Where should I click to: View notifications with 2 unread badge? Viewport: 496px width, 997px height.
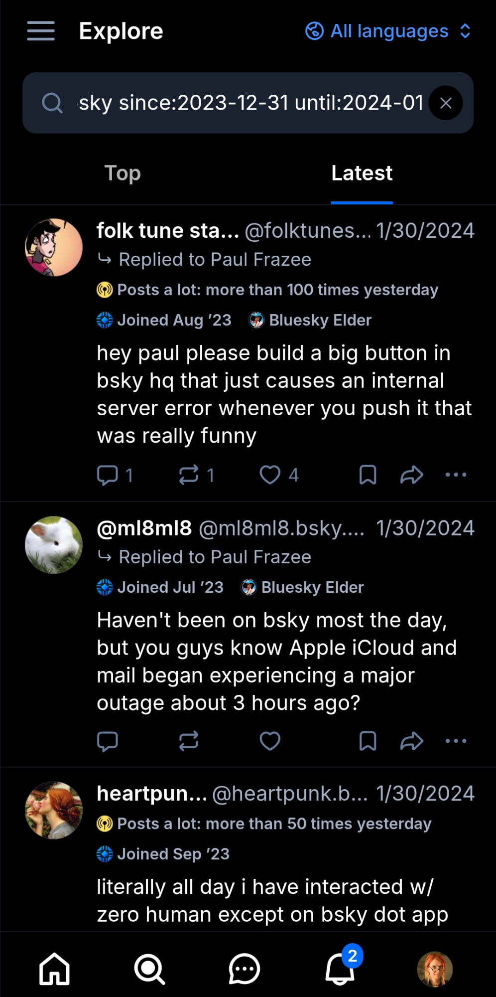(340, 969)
